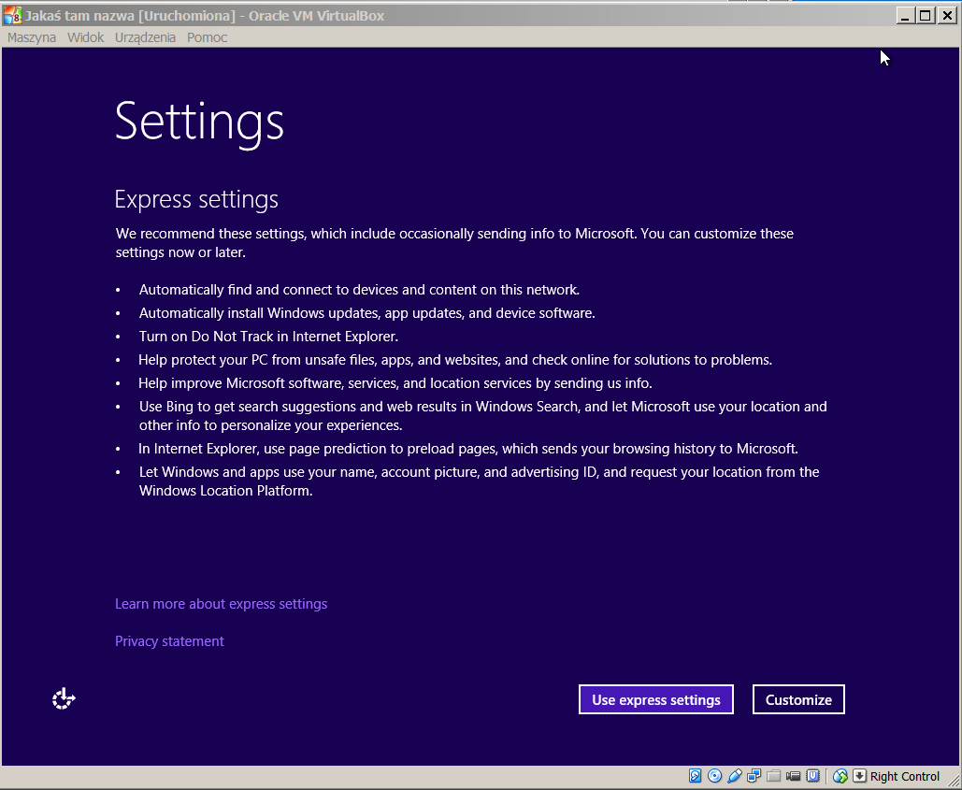The height and width of the screenshot is (790, 962).
Task: Click the USB devices status icon
Action: [735, 776]
